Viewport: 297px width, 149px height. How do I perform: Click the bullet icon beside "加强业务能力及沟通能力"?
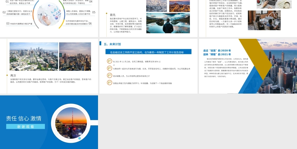pos(110,83)
